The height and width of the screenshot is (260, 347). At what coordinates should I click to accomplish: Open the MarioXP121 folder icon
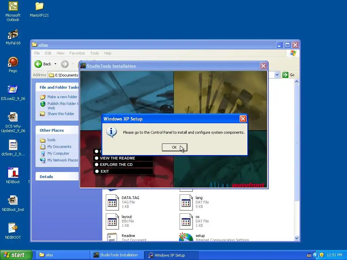39,9
